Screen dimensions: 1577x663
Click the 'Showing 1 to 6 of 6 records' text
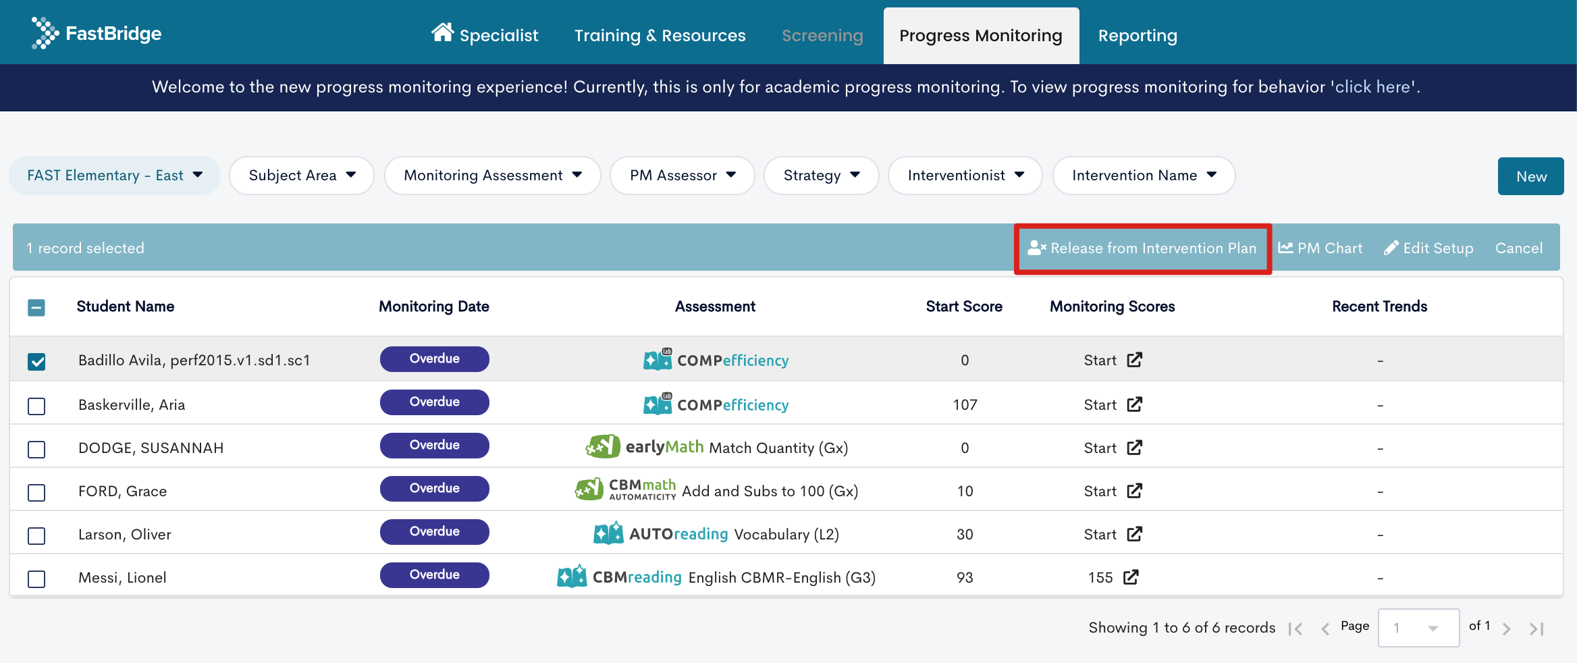(x=1181, y=627)
